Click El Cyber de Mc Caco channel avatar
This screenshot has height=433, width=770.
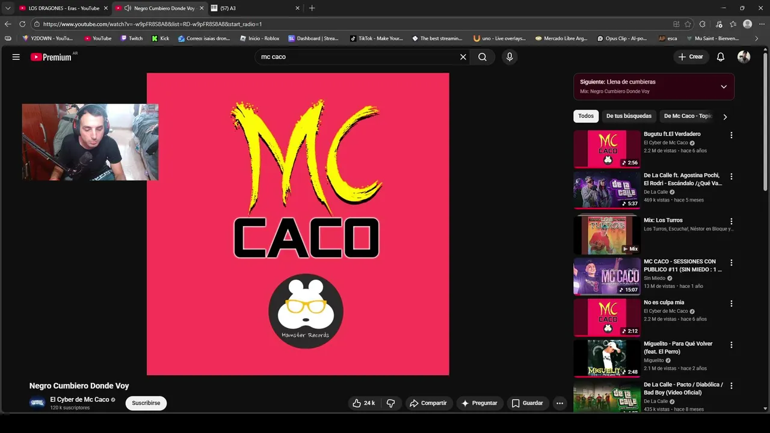tap(37, 403)
